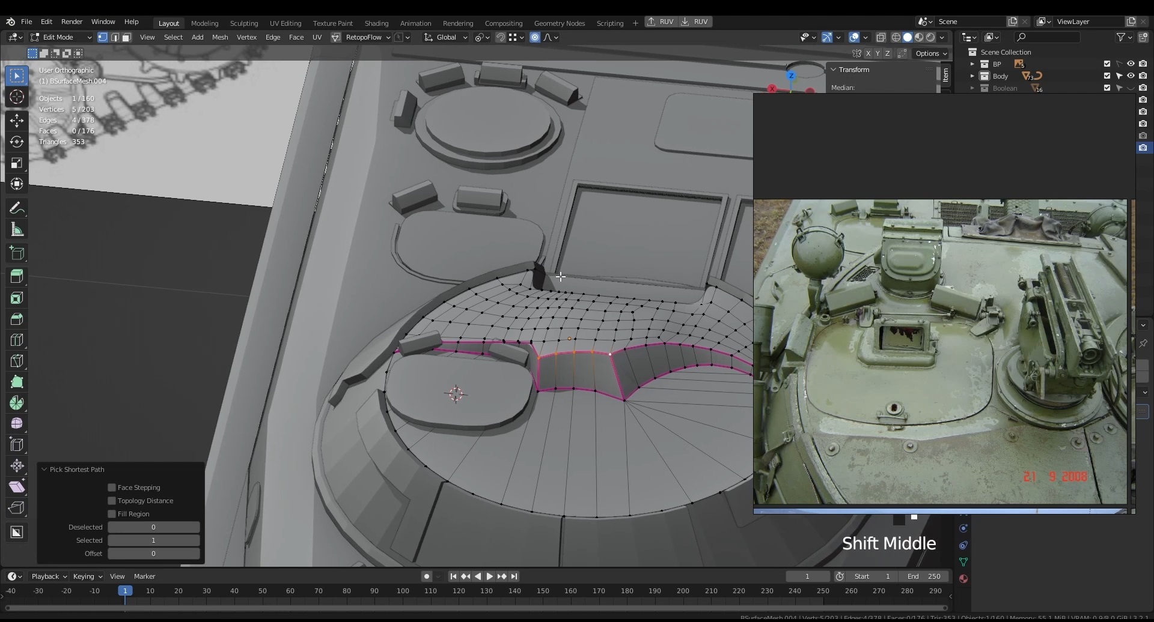Open the Keying dropdown
1154x622 pixels.
[x=87, y=576]
